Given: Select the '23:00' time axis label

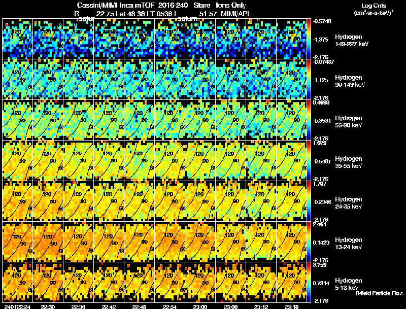Looking at the screenshot, I should (x=200, y=306).
